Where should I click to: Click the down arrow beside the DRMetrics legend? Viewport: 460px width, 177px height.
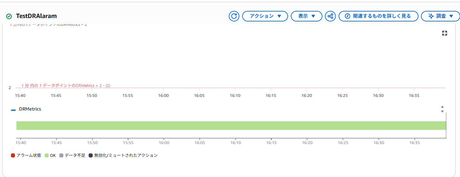[x=442, y=111]
